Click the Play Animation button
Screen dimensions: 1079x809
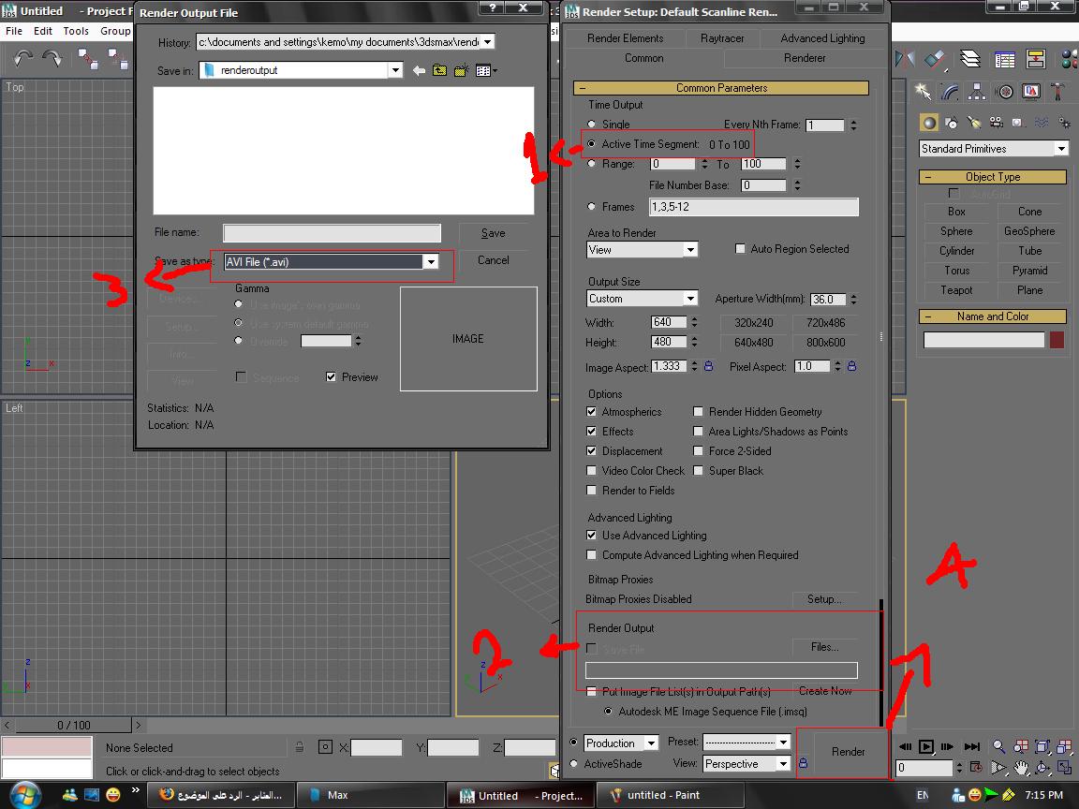[926, 746]
